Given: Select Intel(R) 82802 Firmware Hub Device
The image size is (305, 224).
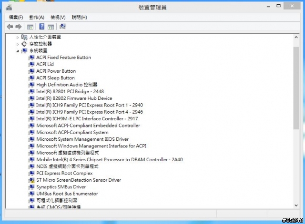Looking at the screenshot, I should click(x=74, y=98).
